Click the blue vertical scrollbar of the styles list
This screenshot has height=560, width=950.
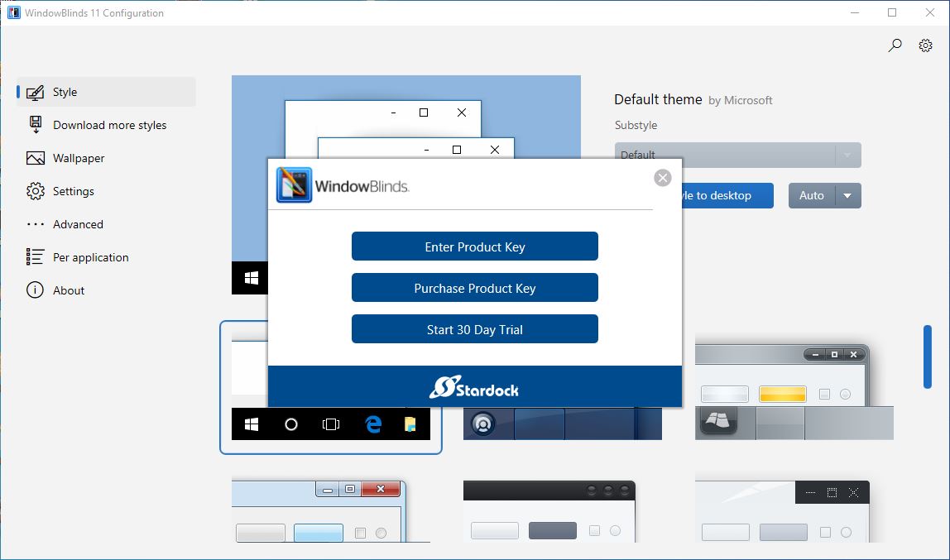[x=927, y=357]
